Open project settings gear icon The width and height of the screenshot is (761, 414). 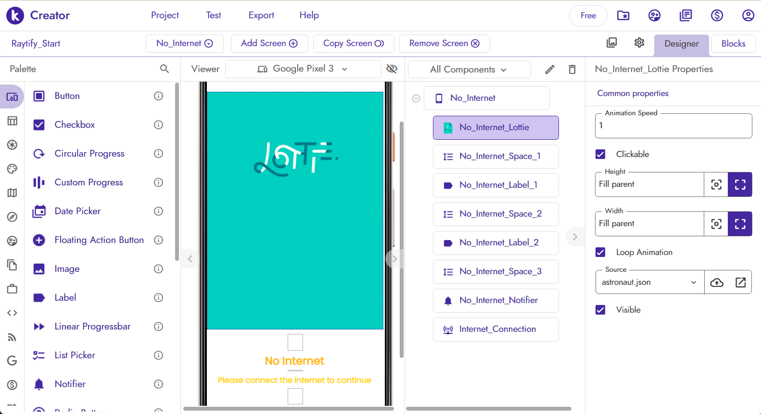[x=639, y=43]
